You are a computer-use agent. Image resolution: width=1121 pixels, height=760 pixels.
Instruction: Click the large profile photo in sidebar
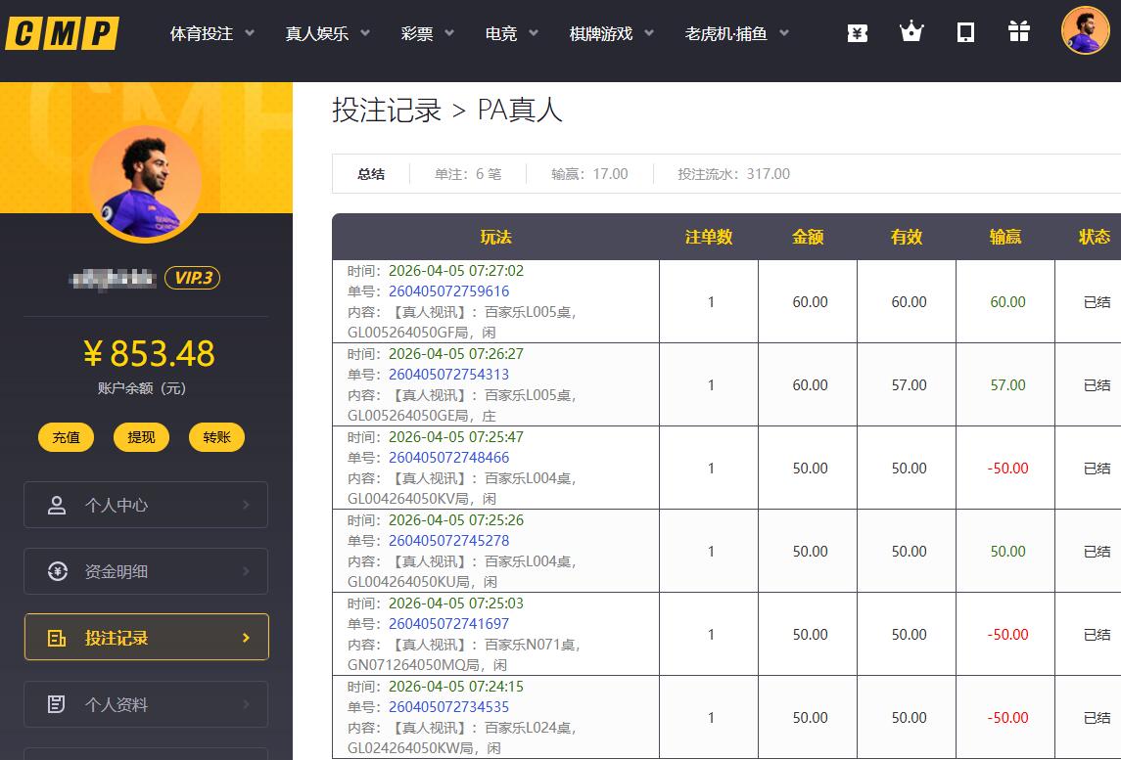click(145, 183)
